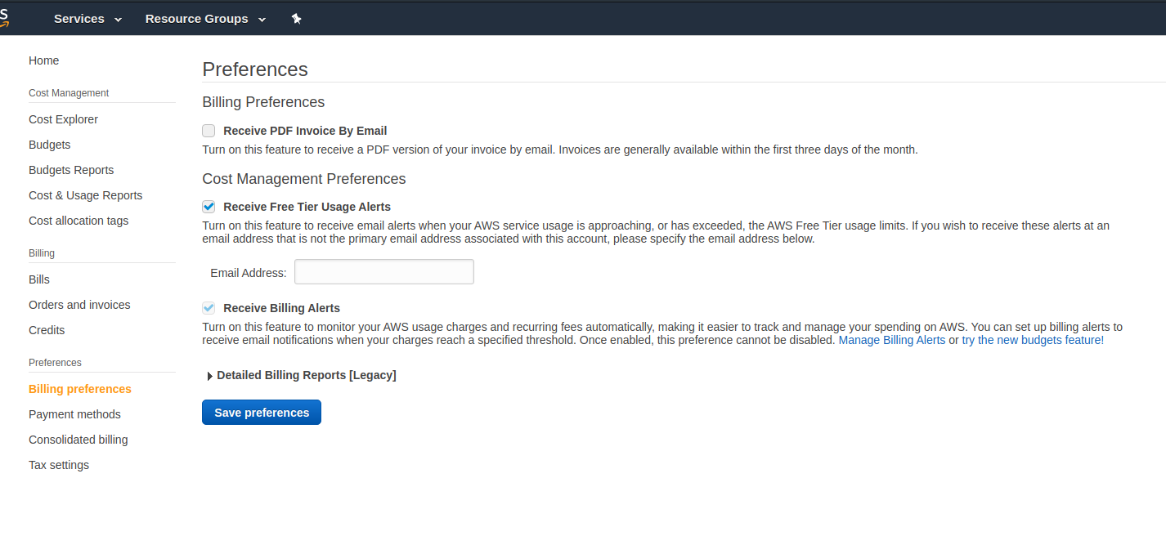Uncheck Receive Free Tier Usage Alerts
Screen dimensions: 1166x554
point(209,207)
